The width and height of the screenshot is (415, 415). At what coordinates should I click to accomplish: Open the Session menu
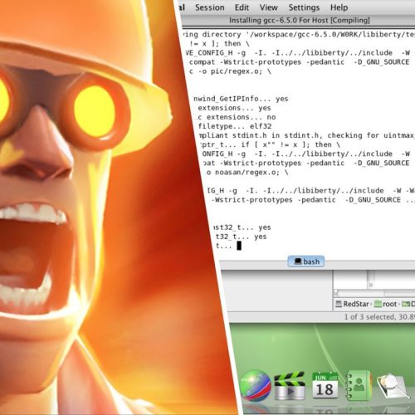pos(209,7)
